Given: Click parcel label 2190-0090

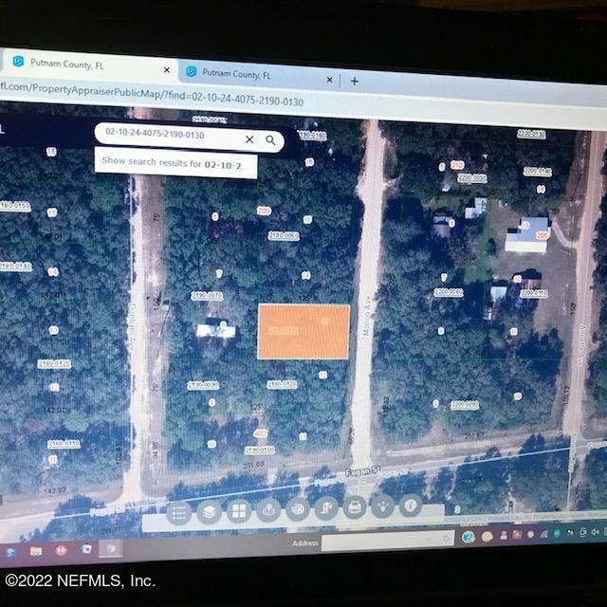Looking at the screenshot, I should [203, 385].
